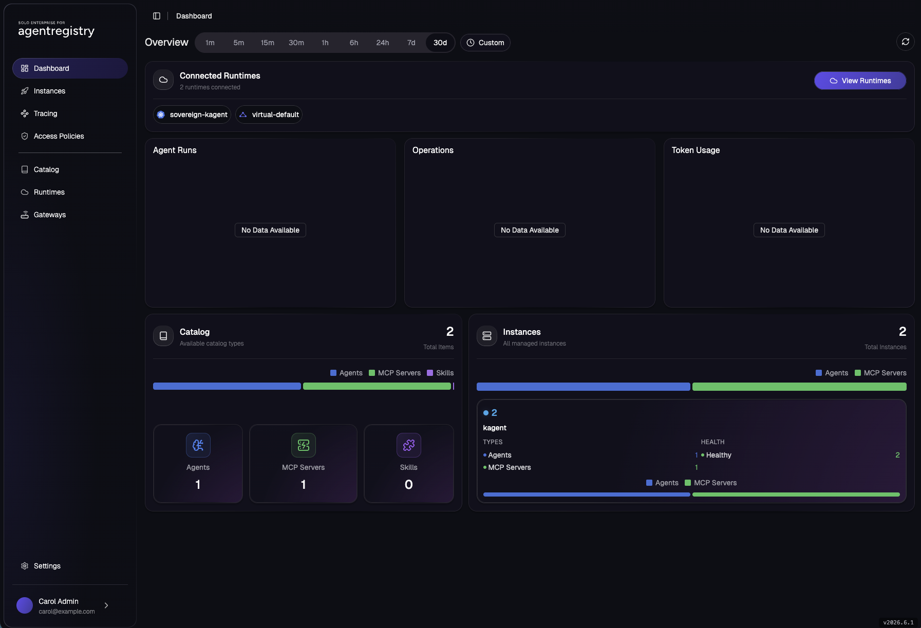Screen dimensions: 921x628
Task: Click No Data Available under Agent Runs
Action: tap(270, 230)
